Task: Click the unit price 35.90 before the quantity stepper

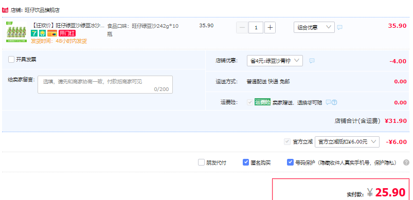Action: [207, 26]
